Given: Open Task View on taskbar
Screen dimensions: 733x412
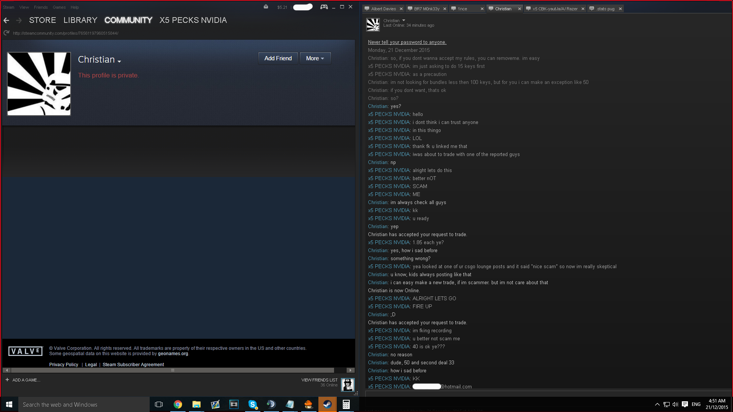Looking at the screenshot, I should point(159,404).
